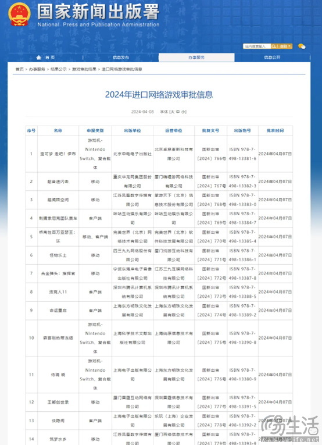
Task: Click 王都创世录 game name in row 12
Action: click(58, 402)
